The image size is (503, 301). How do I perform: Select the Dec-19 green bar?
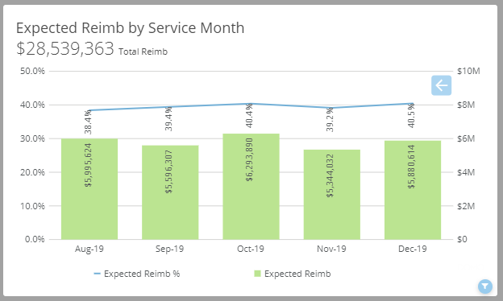413,190
